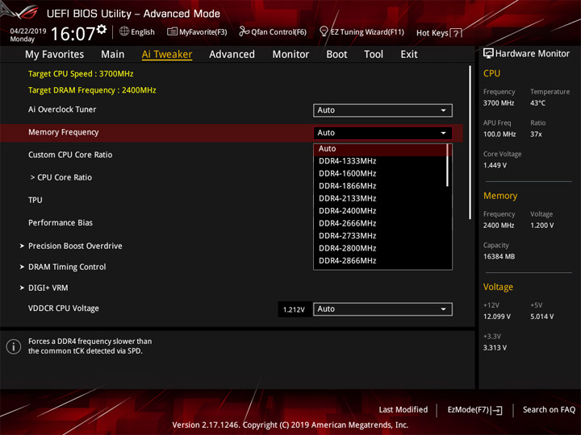
Task: Click the EZ Tuning Wizard bulb icon
Action: click(324, 31)
